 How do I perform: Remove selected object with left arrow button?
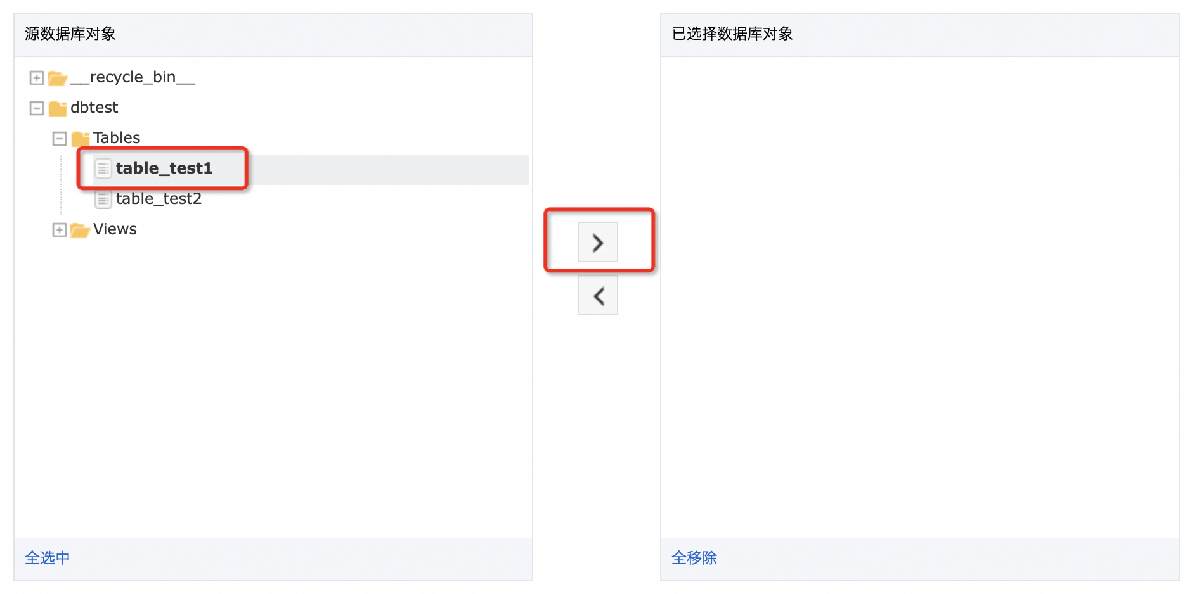tap(597, 295)
